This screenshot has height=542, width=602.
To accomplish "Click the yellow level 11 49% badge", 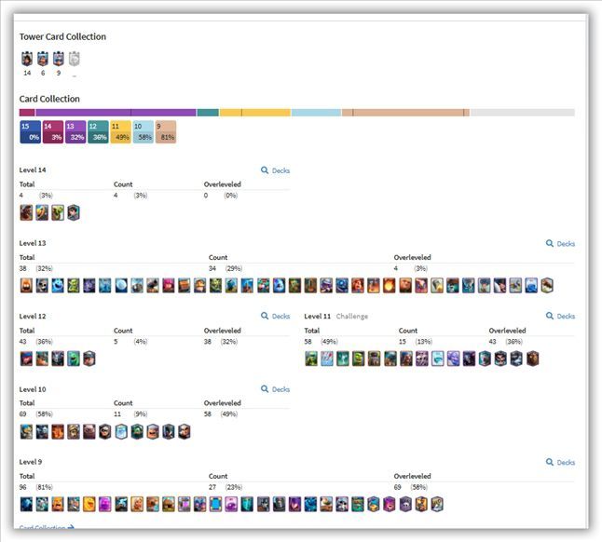I will (121, 132).
